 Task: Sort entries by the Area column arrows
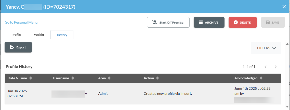pyautogui.click(x=109, y=78)
